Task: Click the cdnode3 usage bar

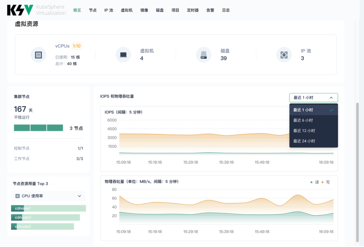Action: click(x=45, y=218)
